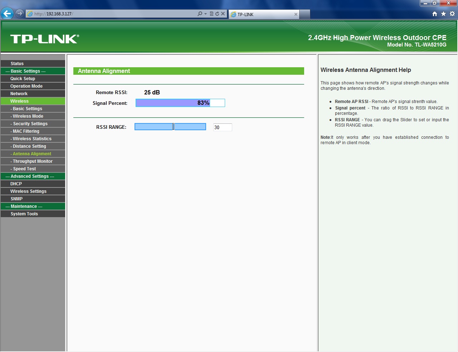458x352 pixels.
Task: Click the 'Basic Settings' section header
Action: (x=33, y=71)
